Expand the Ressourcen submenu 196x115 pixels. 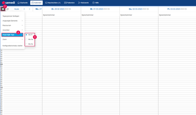tap(12, 26)
